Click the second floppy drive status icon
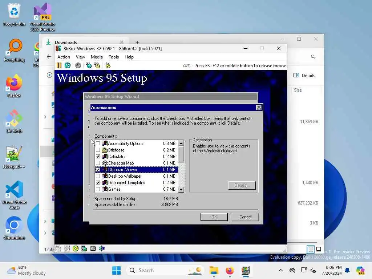Viewport: 372px width, 279px height. [67, 248]
